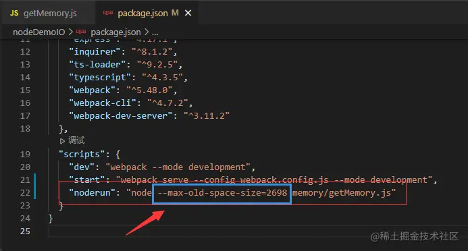Click the "inquirer" key text
Image resolution: width=468 pixels, height=251 pixels.
point(95,52)
